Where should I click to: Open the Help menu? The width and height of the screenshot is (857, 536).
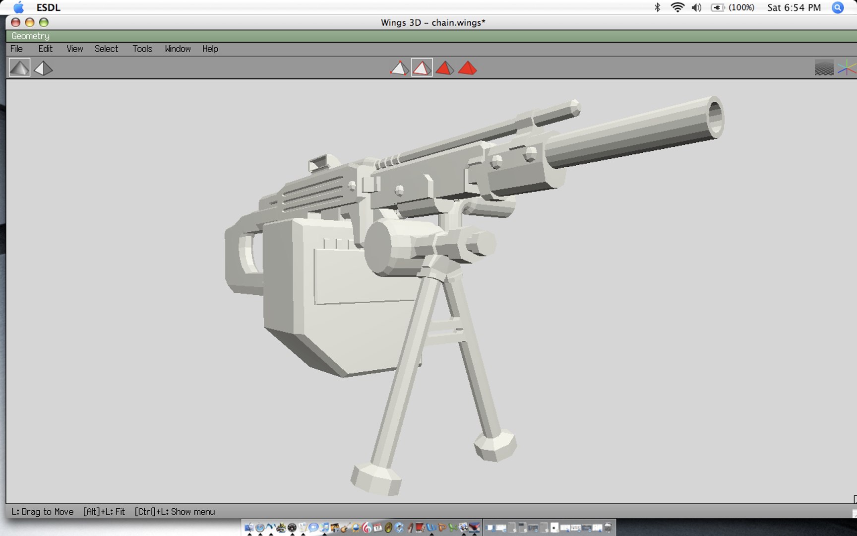(210, 49)
